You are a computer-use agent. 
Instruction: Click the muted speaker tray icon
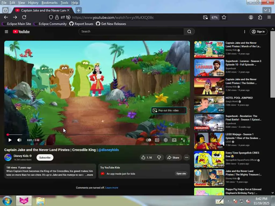[248, 201]
